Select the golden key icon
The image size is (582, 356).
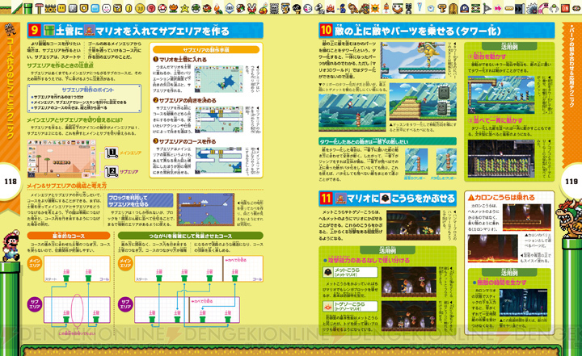(x=442, y=8)
